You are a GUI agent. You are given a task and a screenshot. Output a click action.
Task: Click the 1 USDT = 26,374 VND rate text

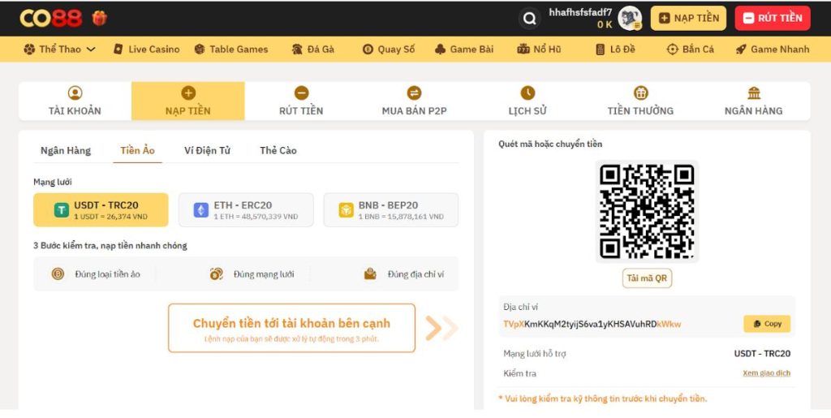tap(110, 217)
